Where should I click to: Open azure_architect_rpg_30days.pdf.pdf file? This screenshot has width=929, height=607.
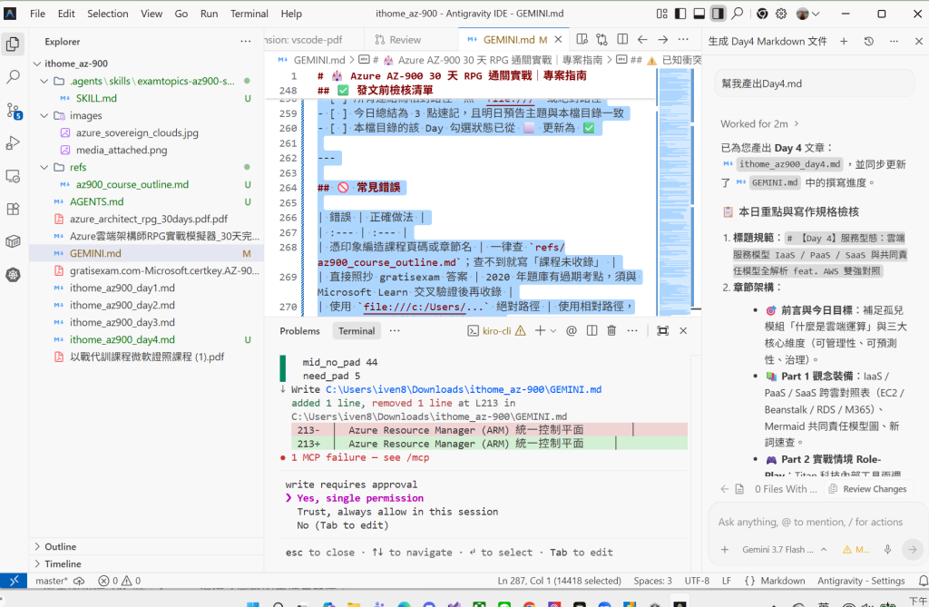[x=146, y=219]
